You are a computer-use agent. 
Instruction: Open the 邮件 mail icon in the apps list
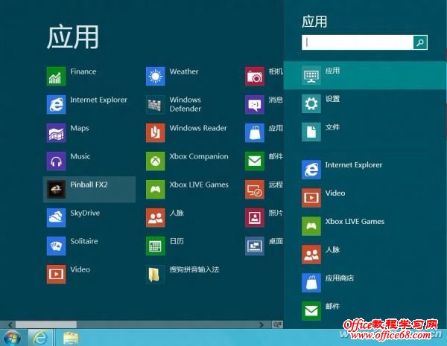(255, 161)
